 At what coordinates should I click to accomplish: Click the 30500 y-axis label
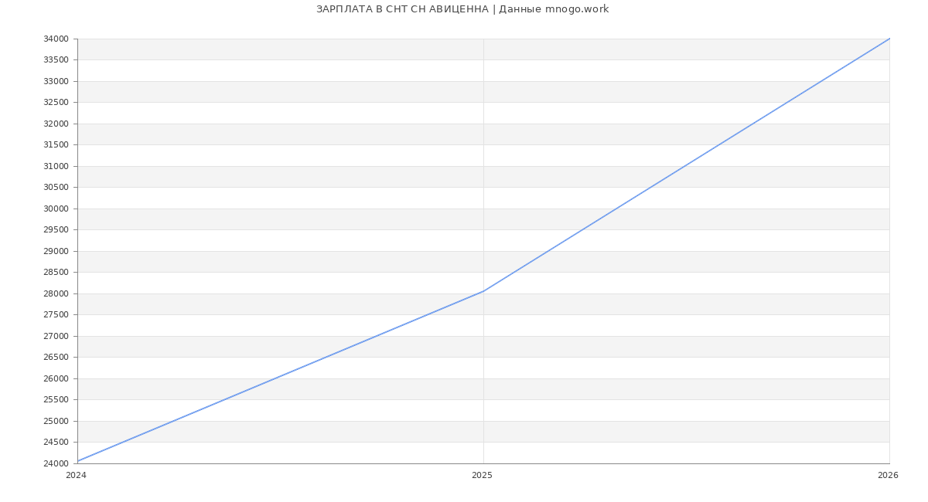(56, 188)
